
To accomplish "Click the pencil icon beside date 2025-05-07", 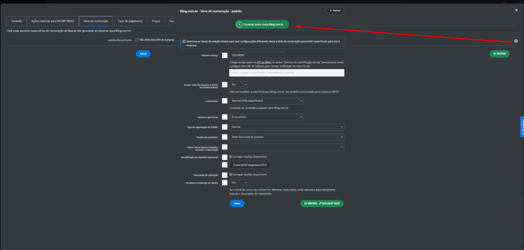I will tap(320, 203).
